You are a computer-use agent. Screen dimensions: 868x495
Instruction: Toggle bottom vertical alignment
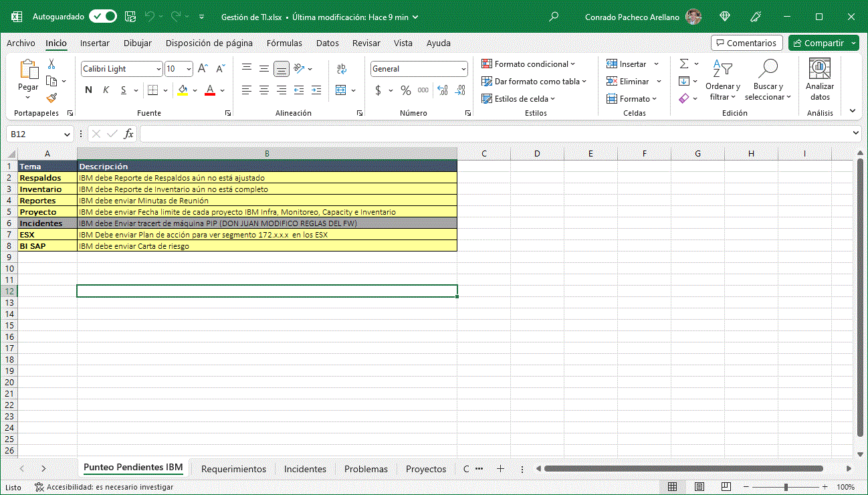(x=282, y=69)
